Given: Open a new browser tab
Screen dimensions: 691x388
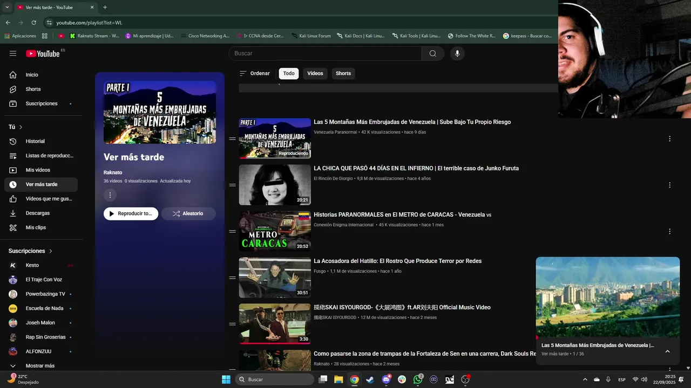Looking at the screenshot, I should (105, 8).
